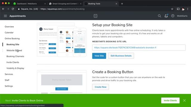The width and height of the screenshot is (191, 107).
Task: Click the booking button preview illustration
Action: tap(62, 82)
